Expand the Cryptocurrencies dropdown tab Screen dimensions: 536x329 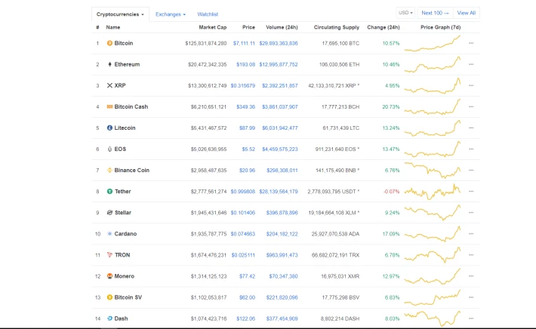pyautogui.click(x=120, y=14)
